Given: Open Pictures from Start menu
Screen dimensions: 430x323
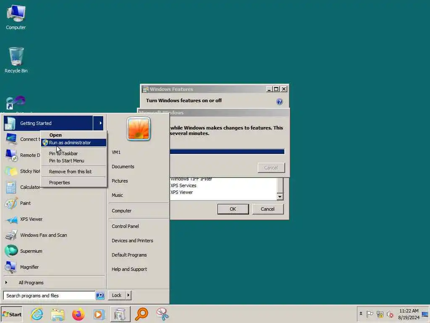Looking at the screenshot, I should pos(120,181).
